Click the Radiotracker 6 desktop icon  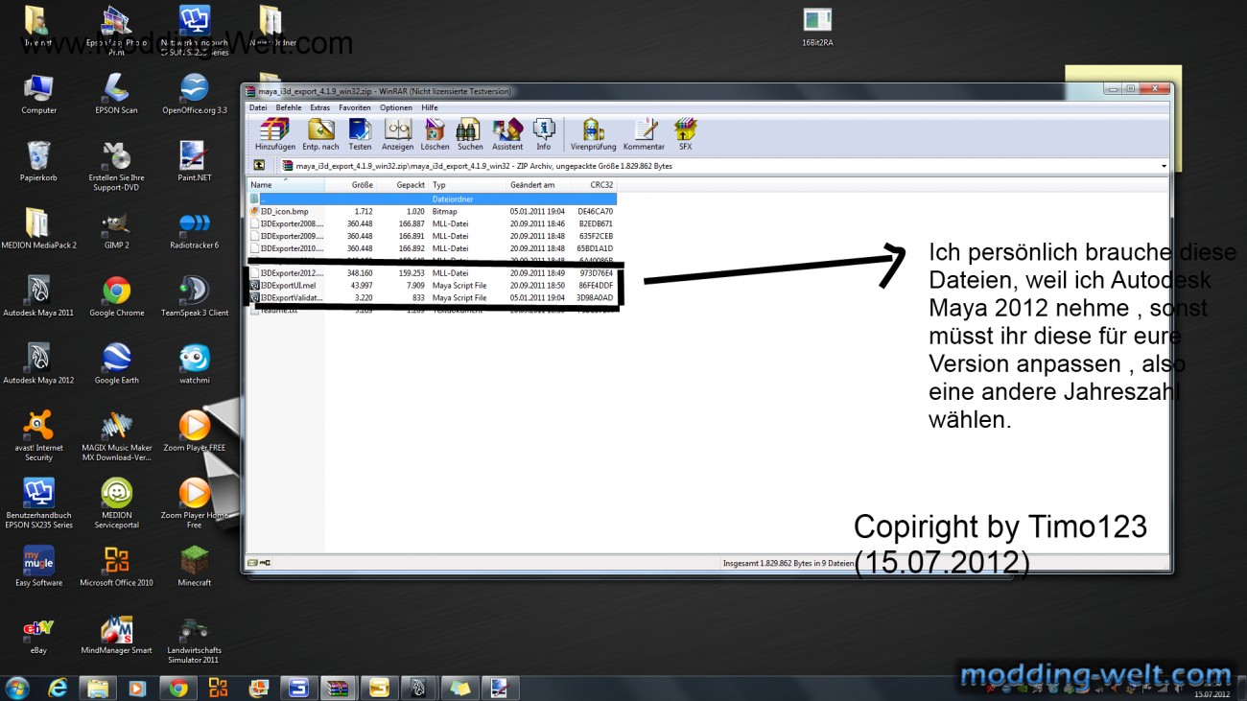(195, 229)
